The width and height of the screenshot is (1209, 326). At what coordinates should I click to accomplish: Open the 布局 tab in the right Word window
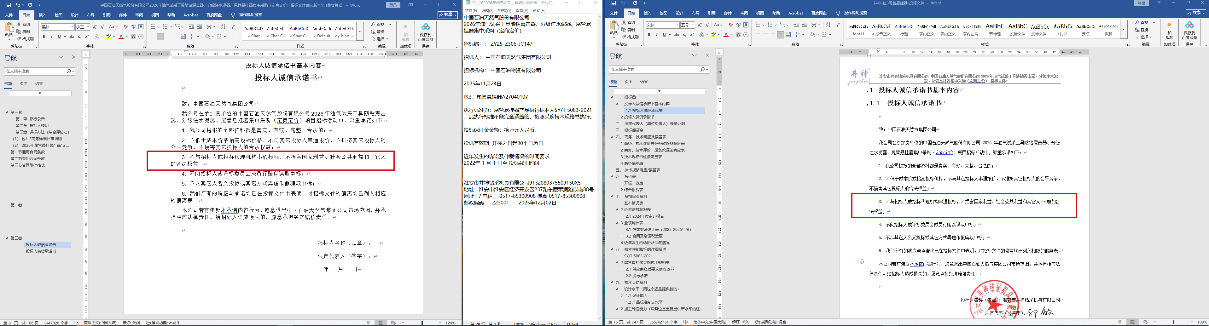click(x=695, y=13)
